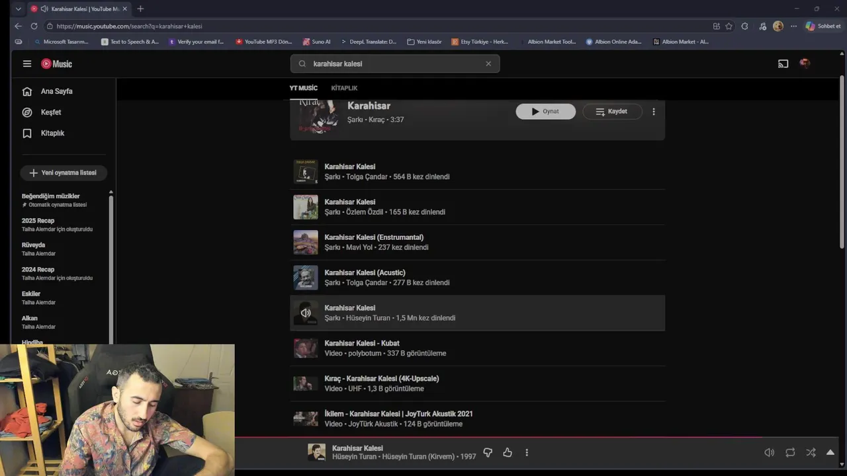Switch to the YT MUSIC tab
This screenshot has height=476, width=847.
point(304,88)
